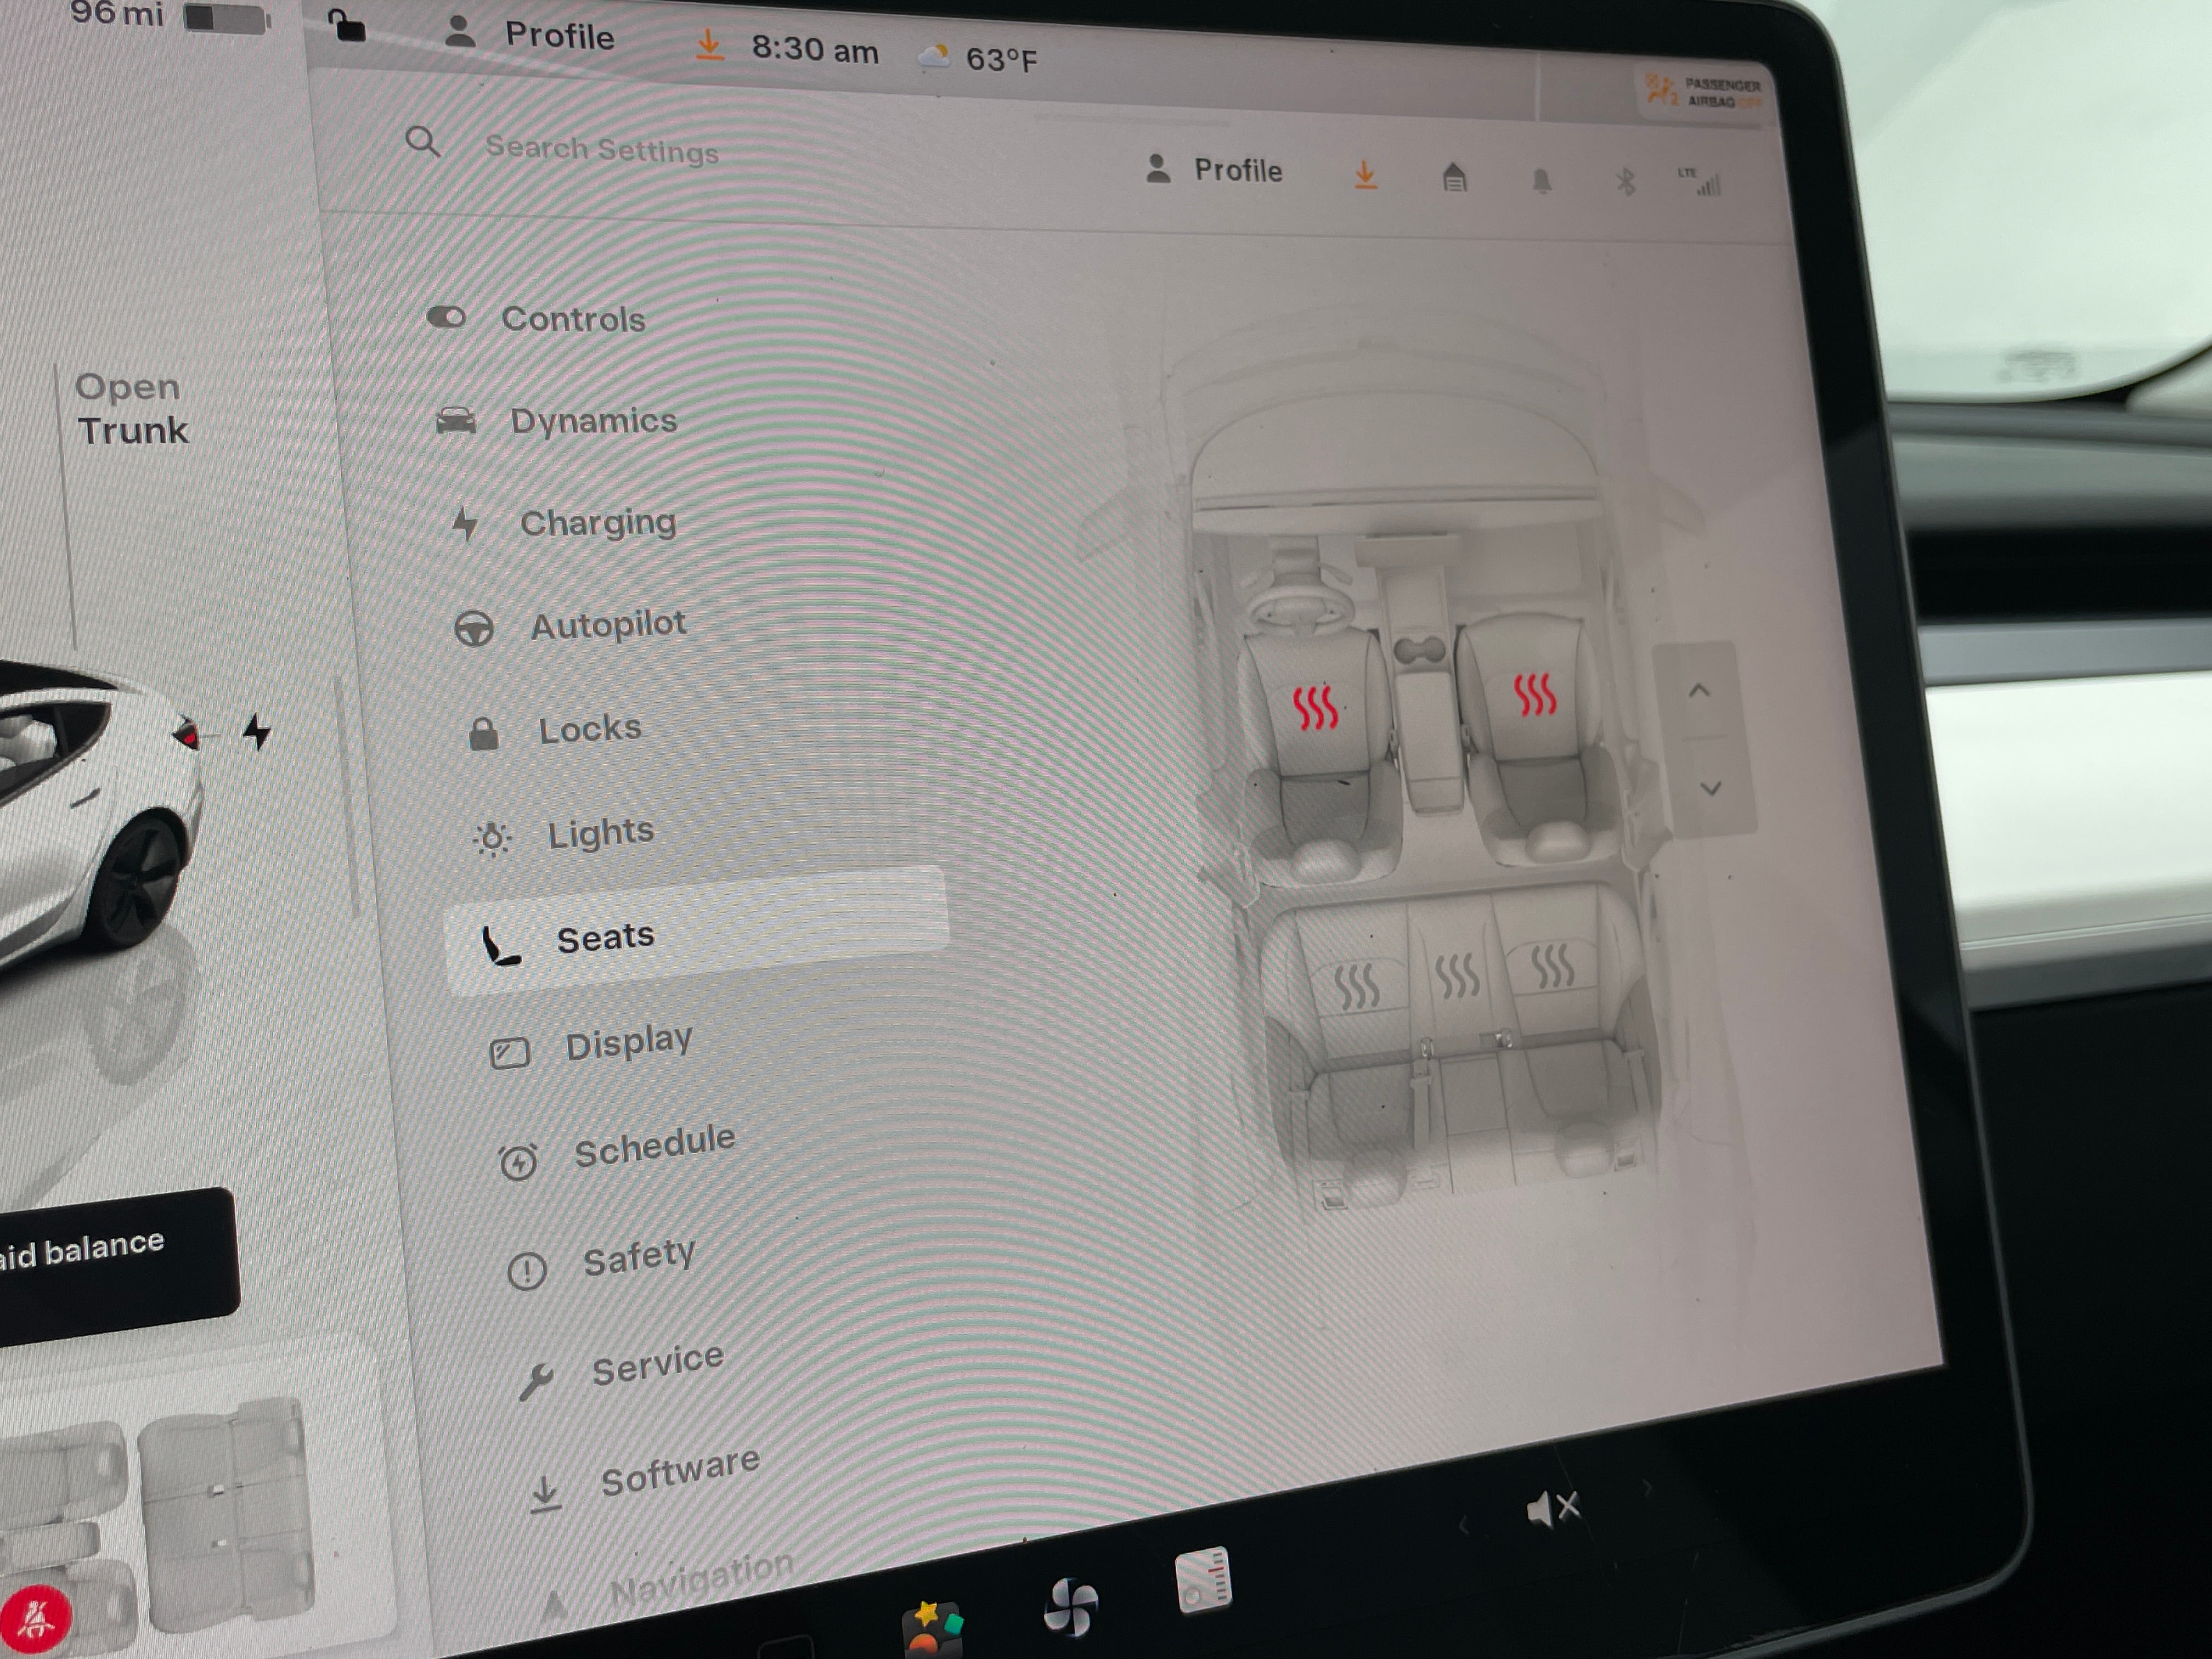Tap the charge port lightning bolt icon

257,731
